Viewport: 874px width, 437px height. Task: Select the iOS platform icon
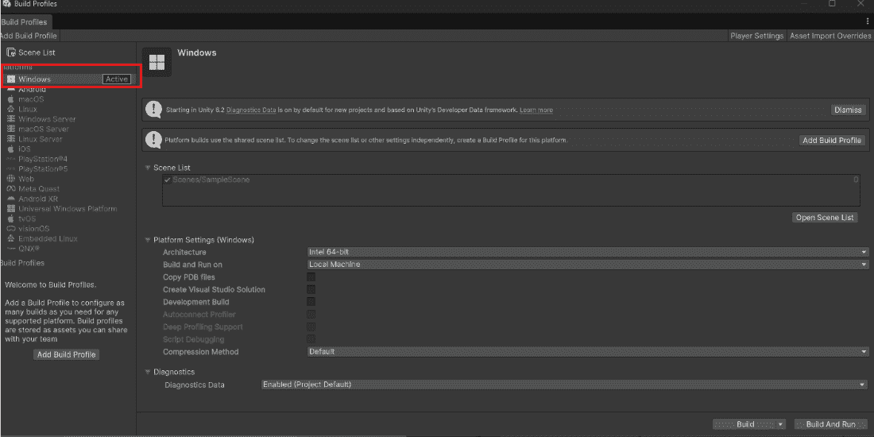click(x=10, y=149)
